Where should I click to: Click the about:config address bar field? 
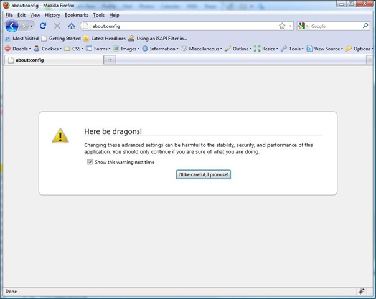(181, 26)
